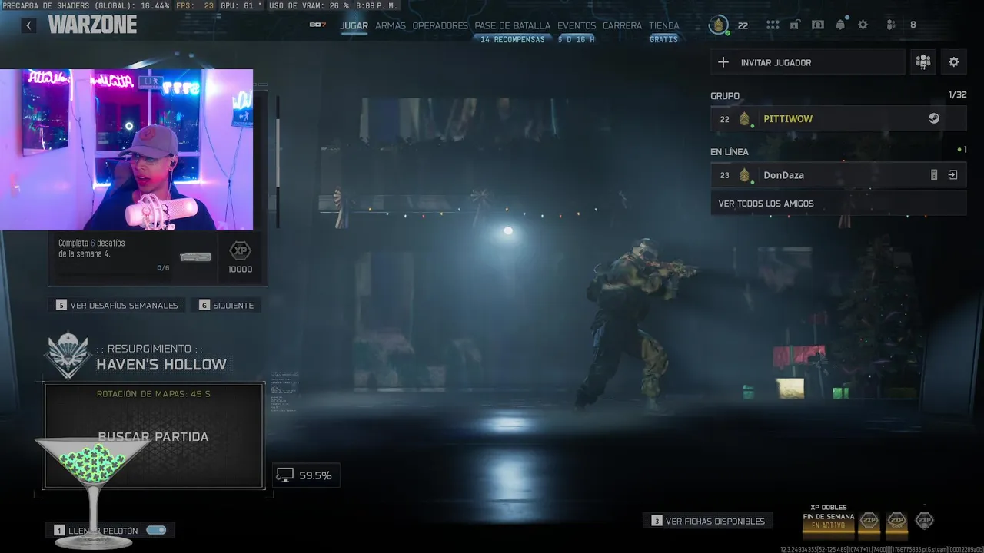The height and width of the screenshot is (553, 984).
Task: Click the EN LÍNEA header
Action: [730, 151]
